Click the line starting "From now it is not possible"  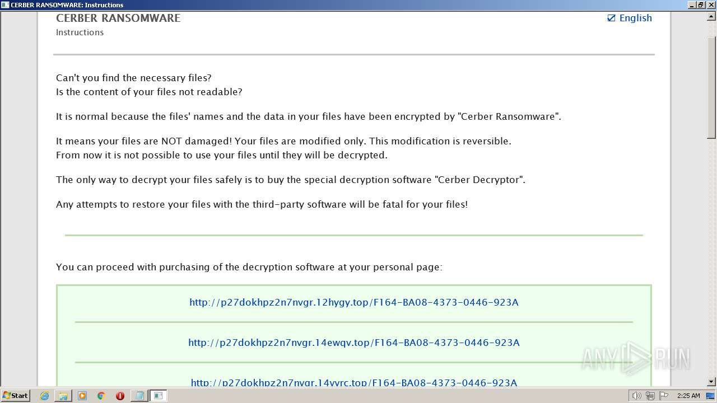[x=222, y=155]
